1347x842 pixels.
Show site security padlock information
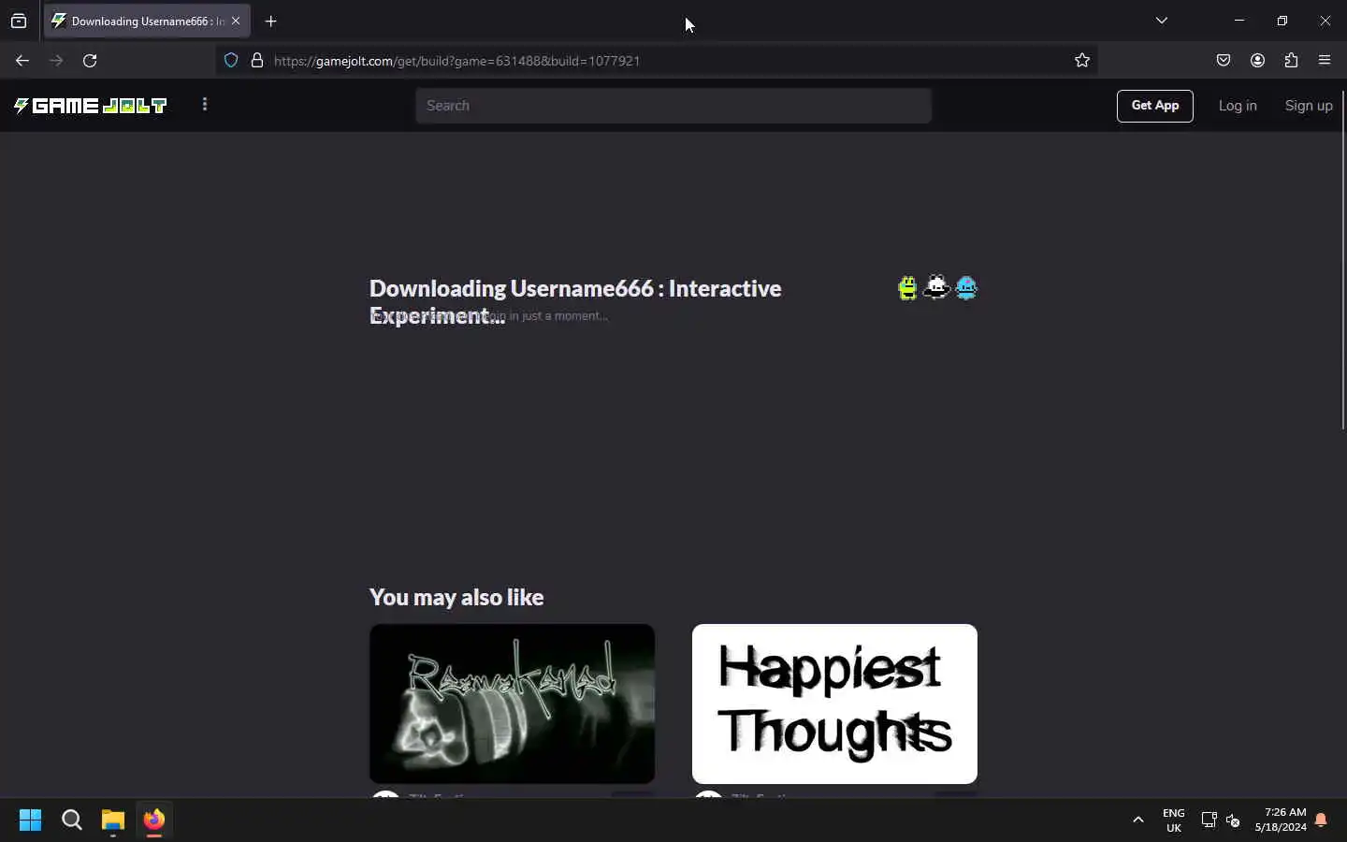(x=257, y=61)
